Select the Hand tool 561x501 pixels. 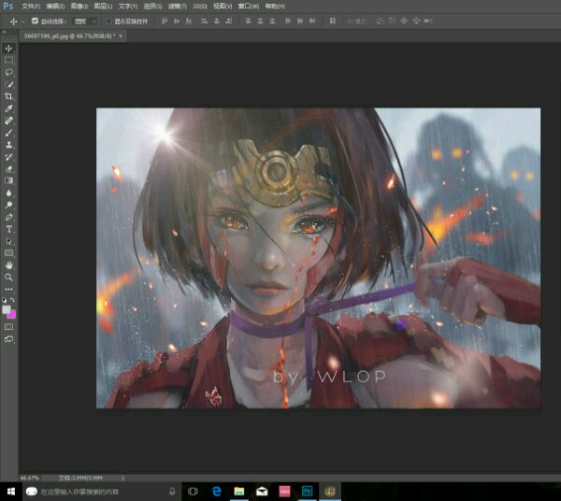8,265
